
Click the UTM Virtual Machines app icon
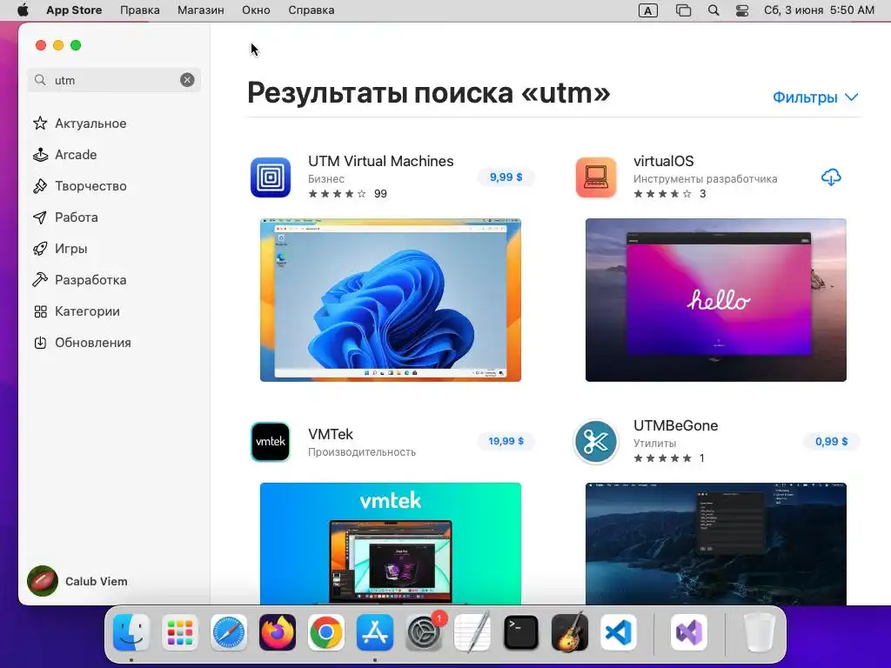pyautogui.click(x=271, y=177)
